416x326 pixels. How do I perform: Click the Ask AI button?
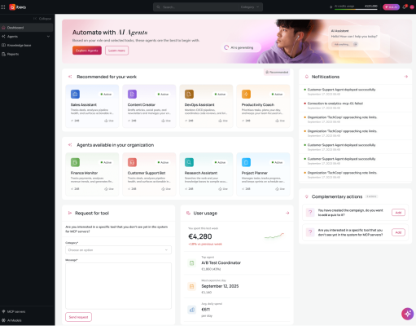pyautogui.click(x=391, y=7)
